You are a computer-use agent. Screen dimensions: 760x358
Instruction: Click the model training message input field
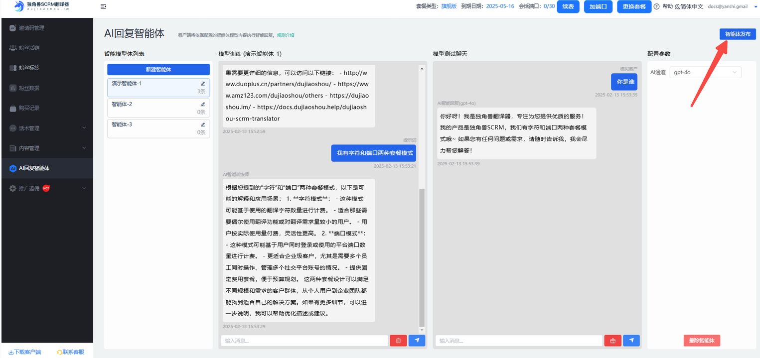click(304, 341)
